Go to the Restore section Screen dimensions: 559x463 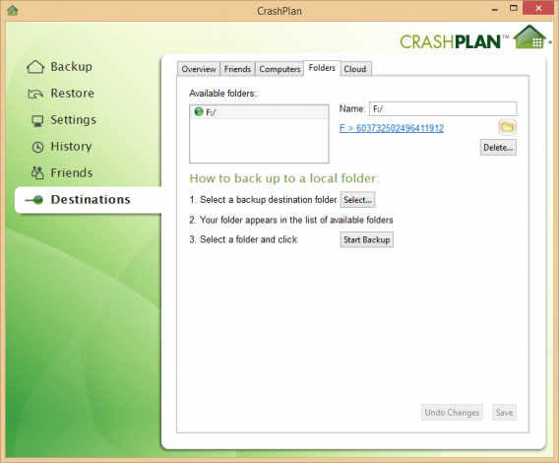pyautogui.click(x=73, y=94)
